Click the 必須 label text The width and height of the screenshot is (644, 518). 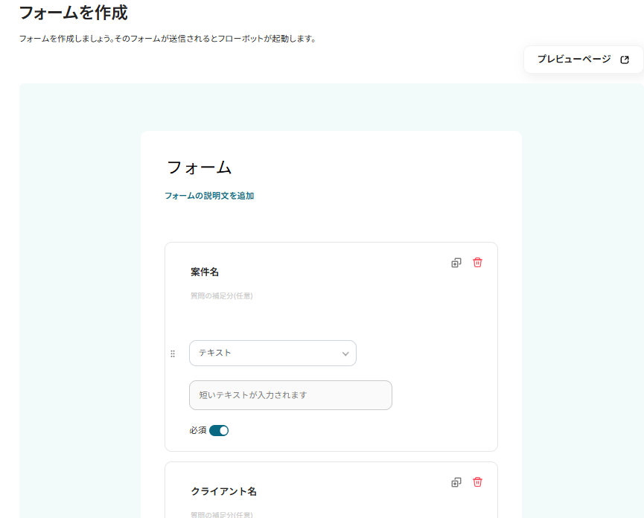pyautogui.click(x=198, y=430)
